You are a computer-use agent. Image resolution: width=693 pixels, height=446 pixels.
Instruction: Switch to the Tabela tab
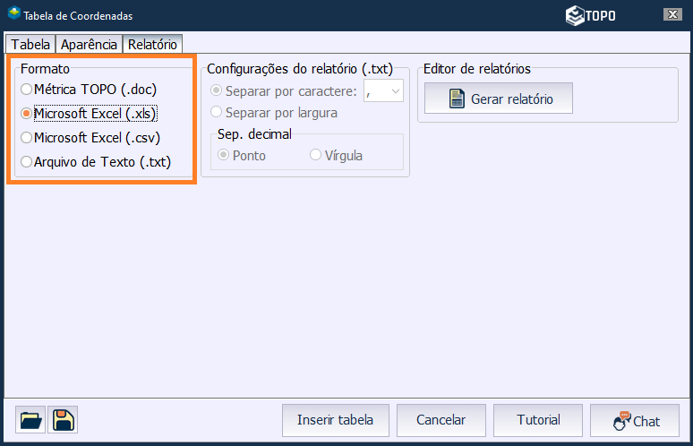30,44
